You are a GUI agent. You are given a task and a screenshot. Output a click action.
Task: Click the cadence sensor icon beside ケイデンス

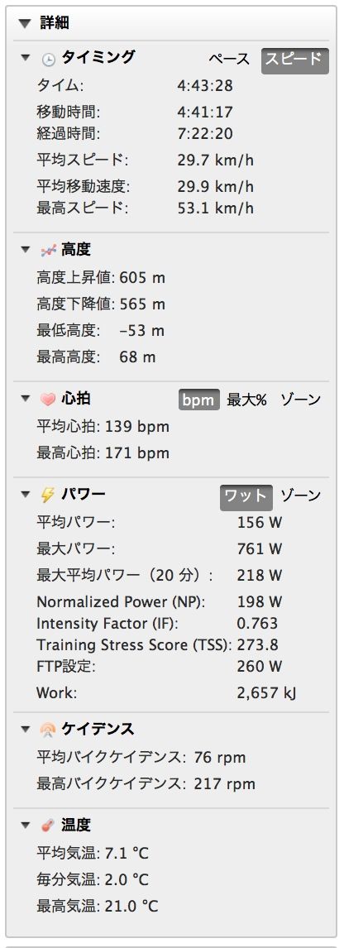point(48,730)
